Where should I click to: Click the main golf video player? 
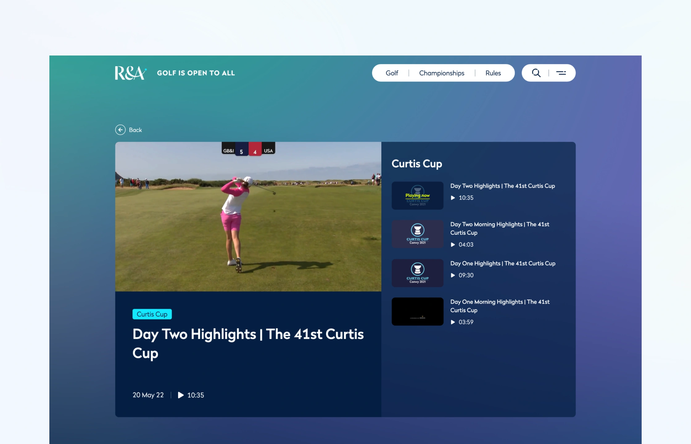click(248, 216)
